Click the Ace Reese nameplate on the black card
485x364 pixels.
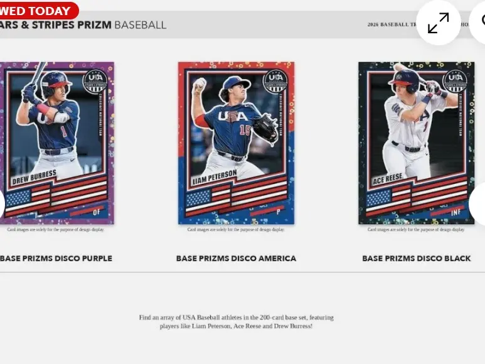[388, 179]
